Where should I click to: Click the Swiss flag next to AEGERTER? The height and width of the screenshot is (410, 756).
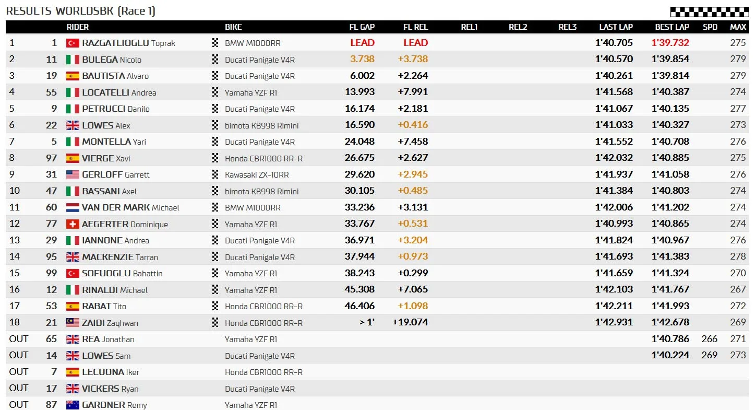pos(73,224)
